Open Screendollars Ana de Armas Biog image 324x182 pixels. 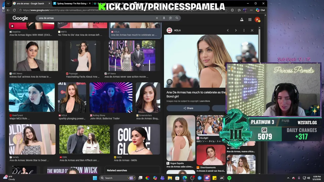coord(148,97)
